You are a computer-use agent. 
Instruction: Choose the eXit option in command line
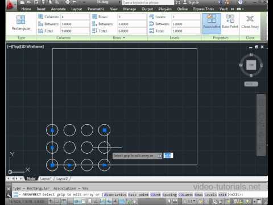pos(222,195)
